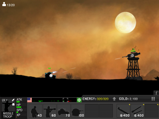Buy the twin rocket strike for $400
Screen dimensions: 159x119
pyautogui.click(x=138, y=111)
